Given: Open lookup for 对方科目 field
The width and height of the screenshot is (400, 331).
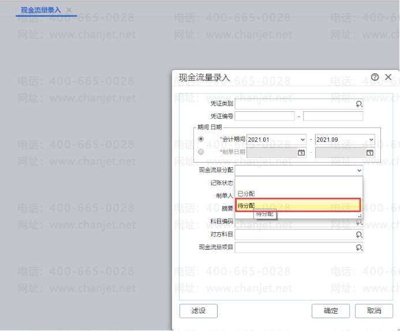Looking at the screenshot, I should click(x=359, y=235).
